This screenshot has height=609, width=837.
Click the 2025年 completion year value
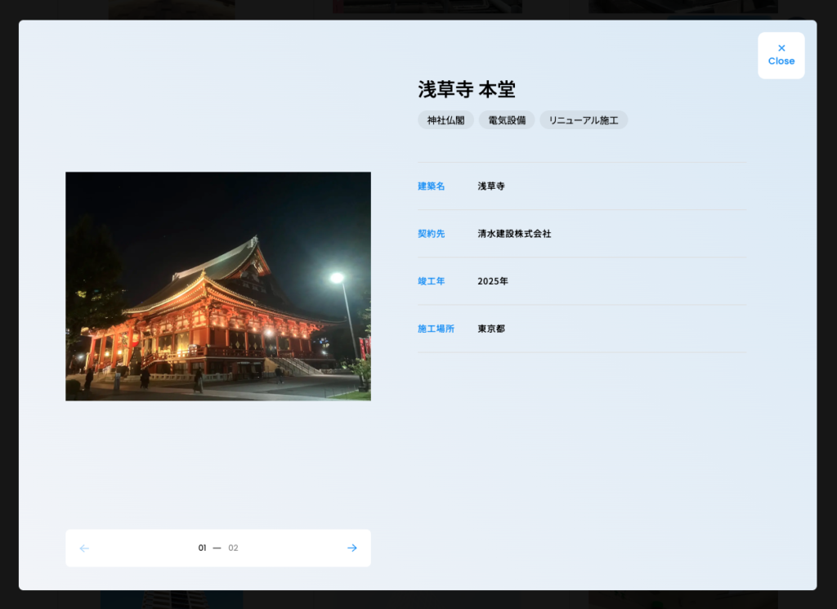[x=493, y=281]
